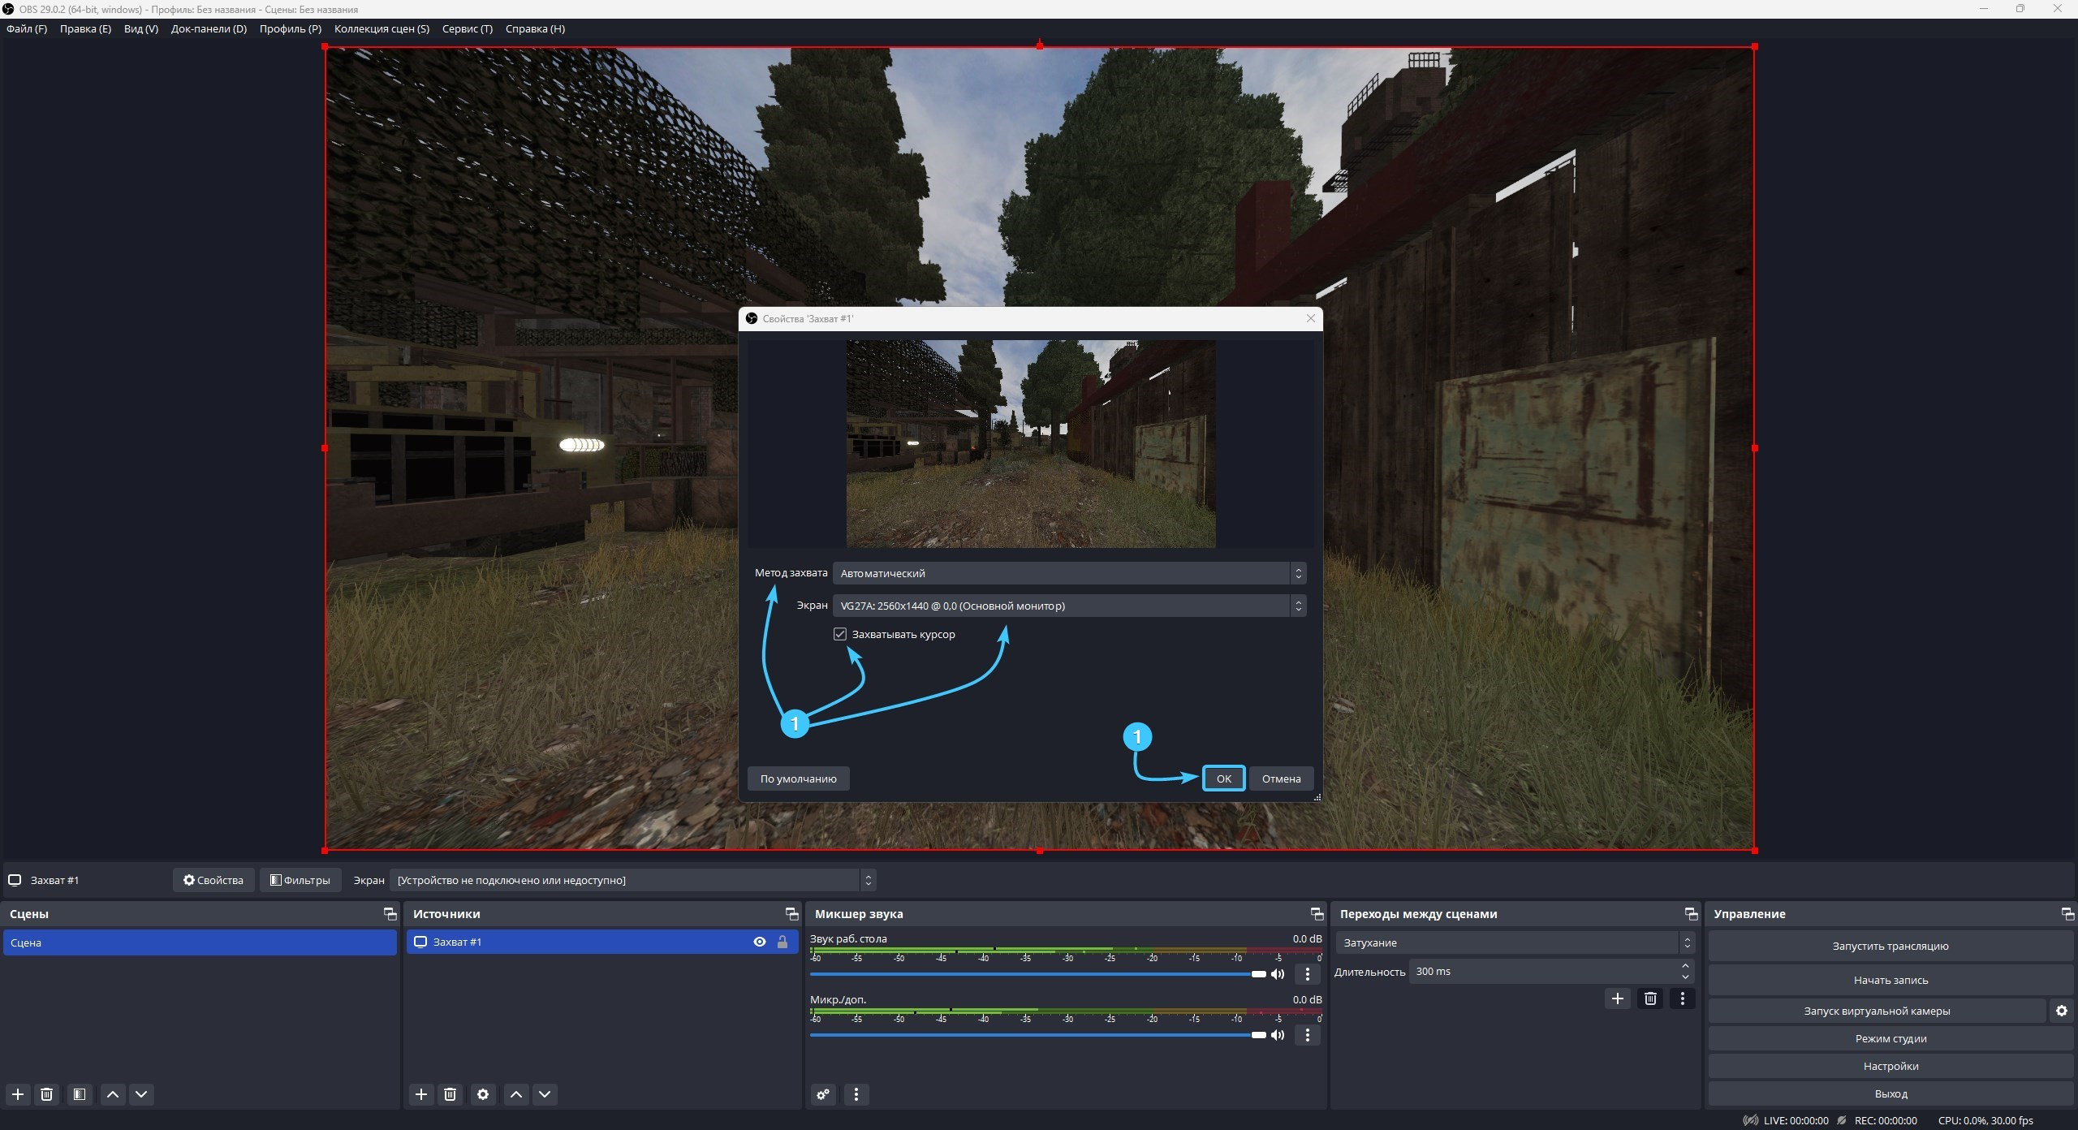
Task: Delete selected source trash icon
Action: [451, 1094]
